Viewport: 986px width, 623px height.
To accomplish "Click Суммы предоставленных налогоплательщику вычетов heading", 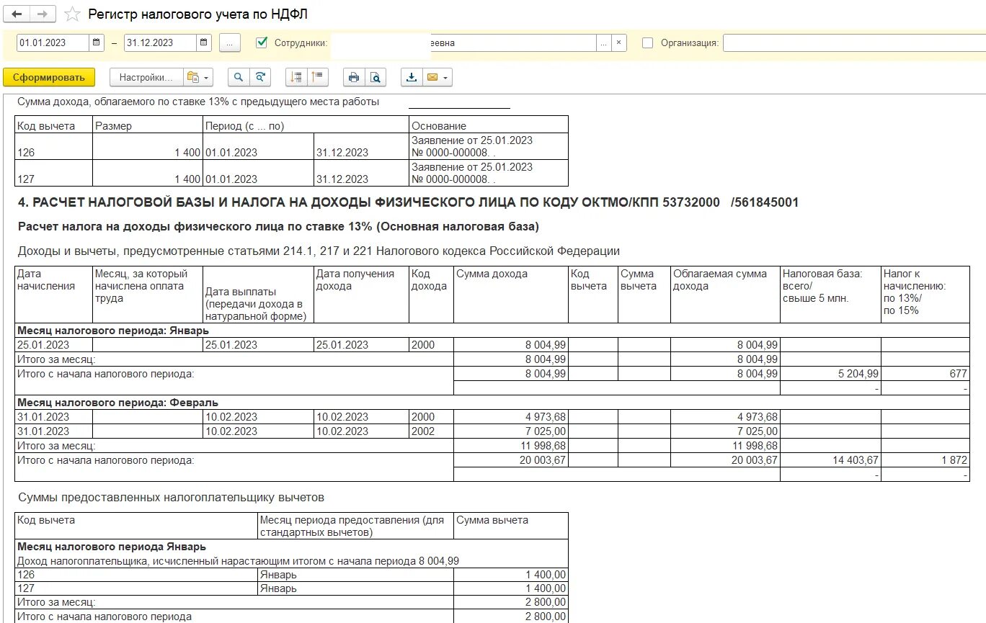I will click(x=172, y=498).
